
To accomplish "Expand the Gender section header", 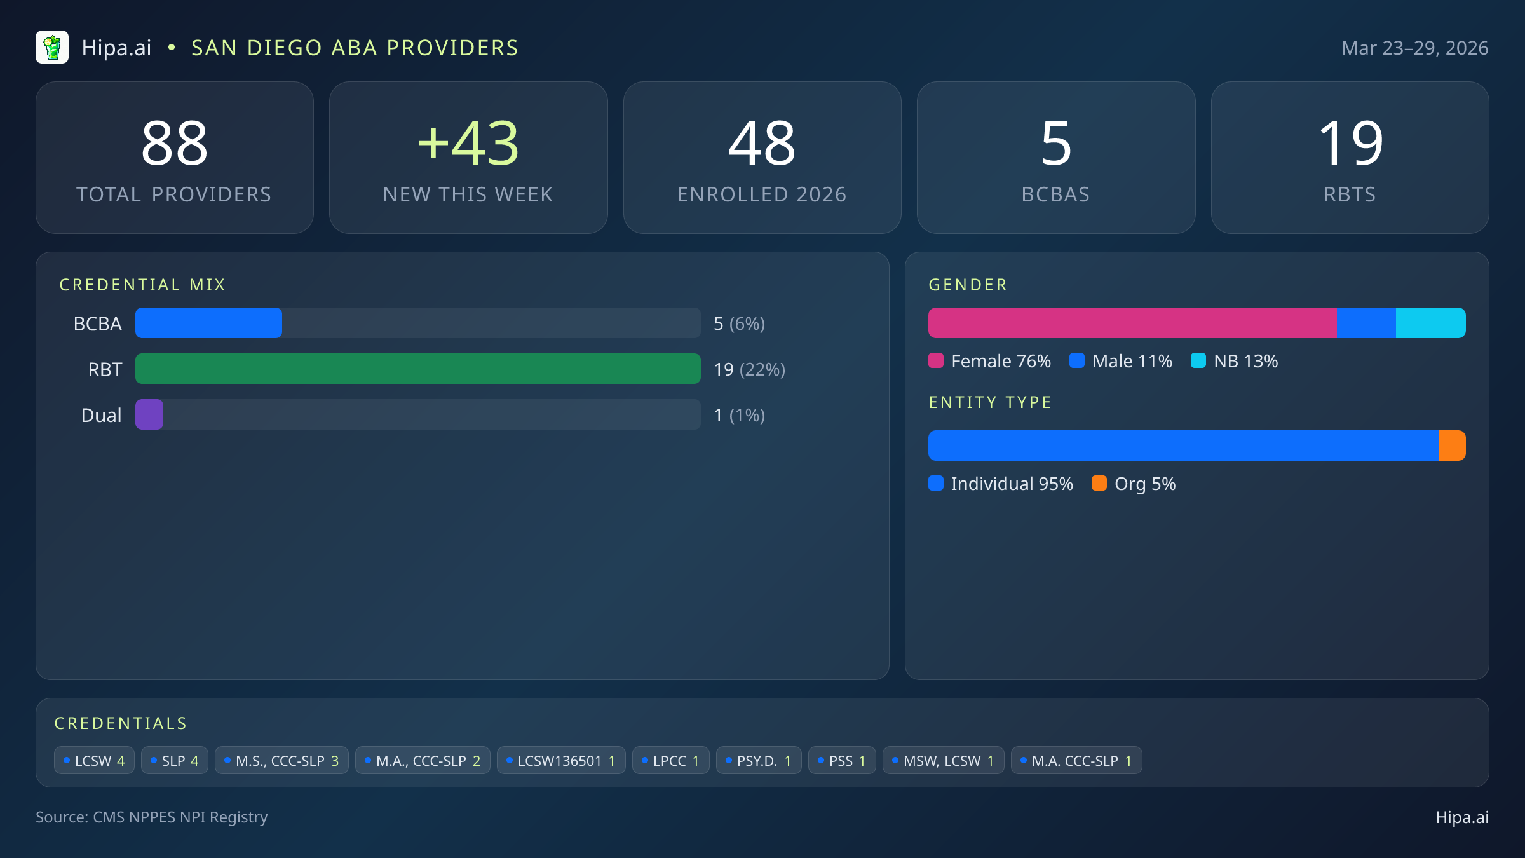I will (967, 284).
